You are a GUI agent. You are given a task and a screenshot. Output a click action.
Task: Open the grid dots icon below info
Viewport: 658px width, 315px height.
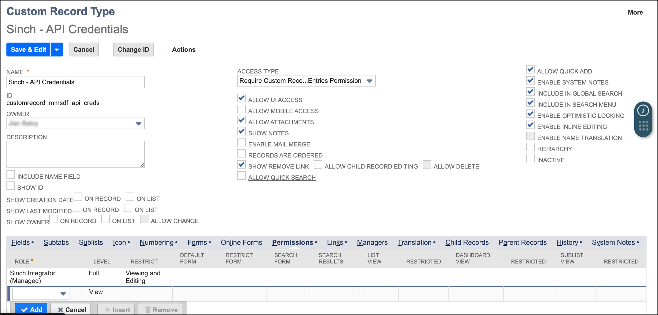coord(643,126)
